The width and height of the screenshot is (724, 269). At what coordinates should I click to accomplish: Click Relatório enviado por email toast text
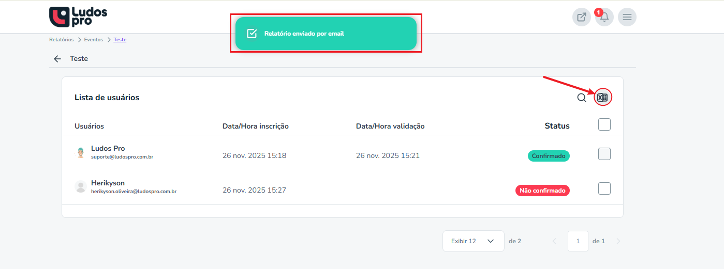click(x=304, y=34)
